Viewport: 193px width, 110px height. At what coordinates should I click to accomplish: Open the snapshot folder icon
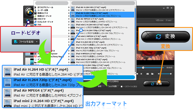(x=152, y=74)
